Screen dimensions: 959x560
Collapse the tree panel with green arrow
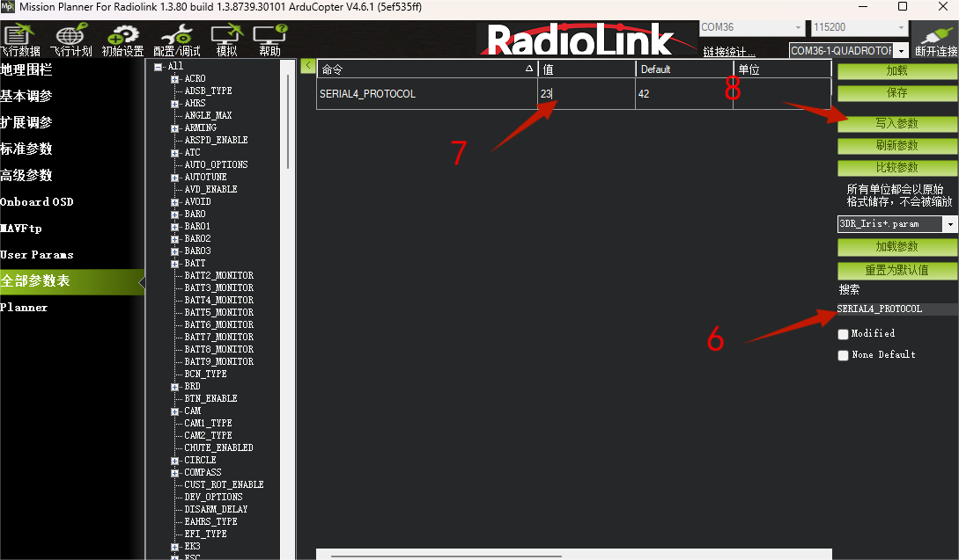[308, 65]
